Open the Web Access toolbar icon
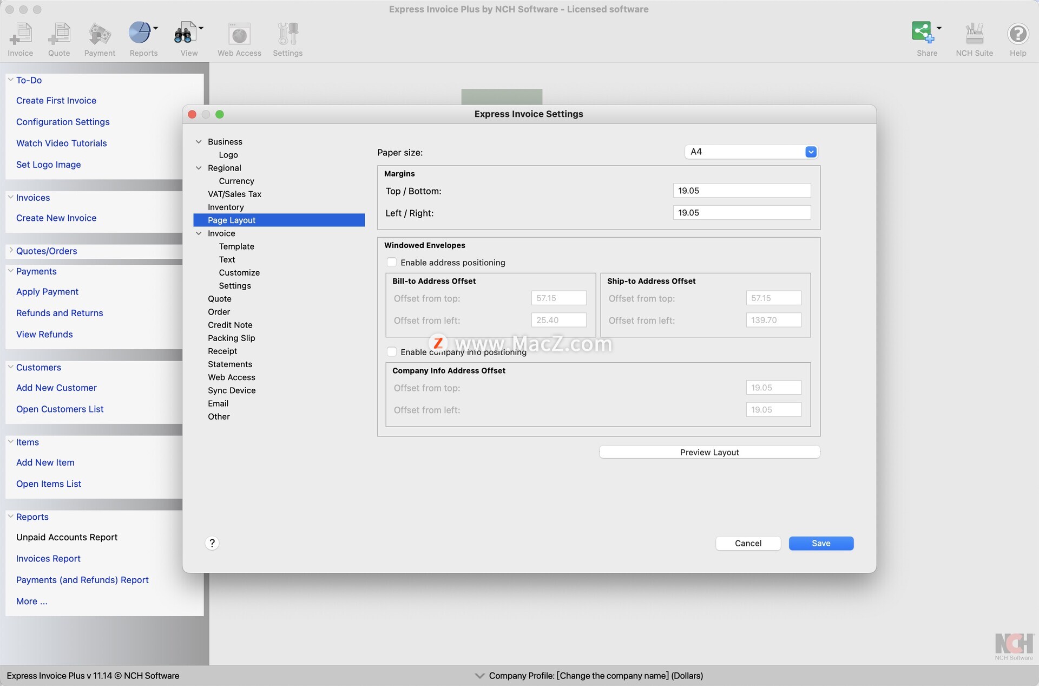This screenshot has height=686, width=1039. 239,34
